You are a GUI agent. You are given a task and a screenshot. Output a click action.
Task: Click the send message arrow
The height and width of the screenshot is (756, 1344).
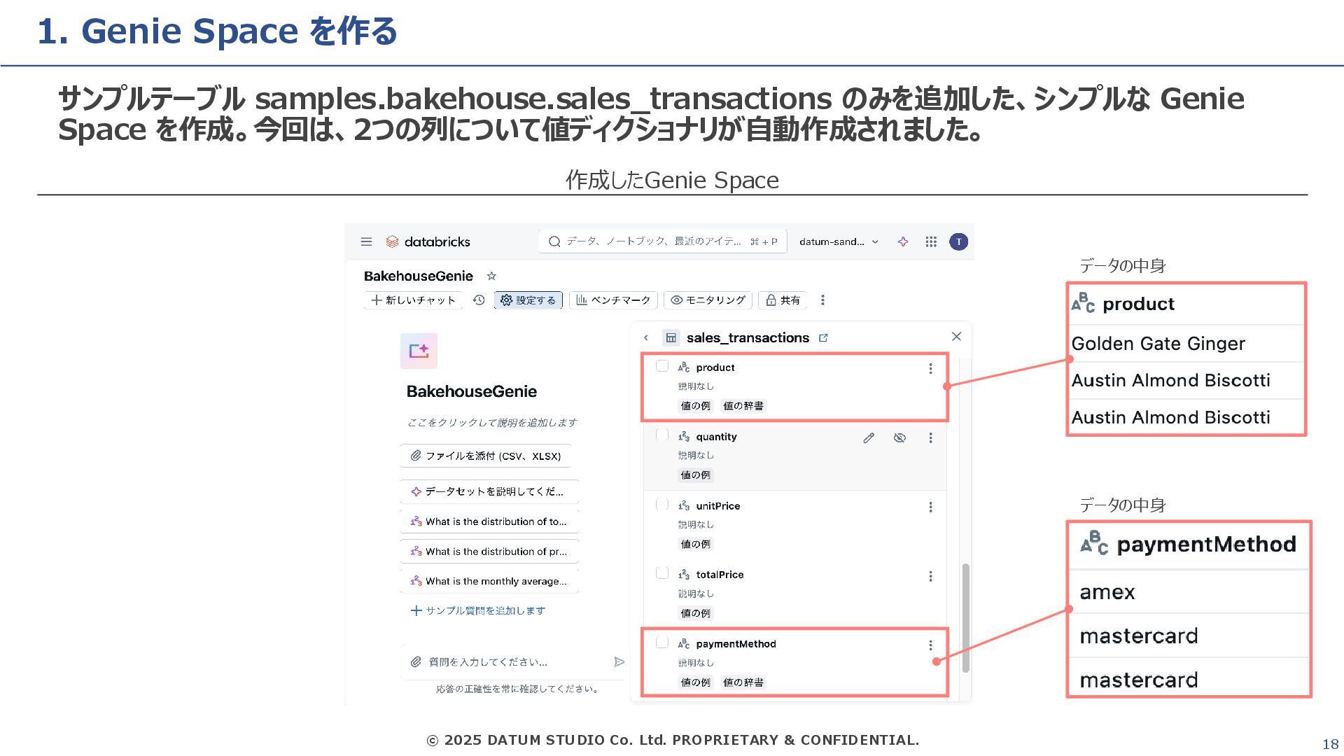tap(619, 661)
